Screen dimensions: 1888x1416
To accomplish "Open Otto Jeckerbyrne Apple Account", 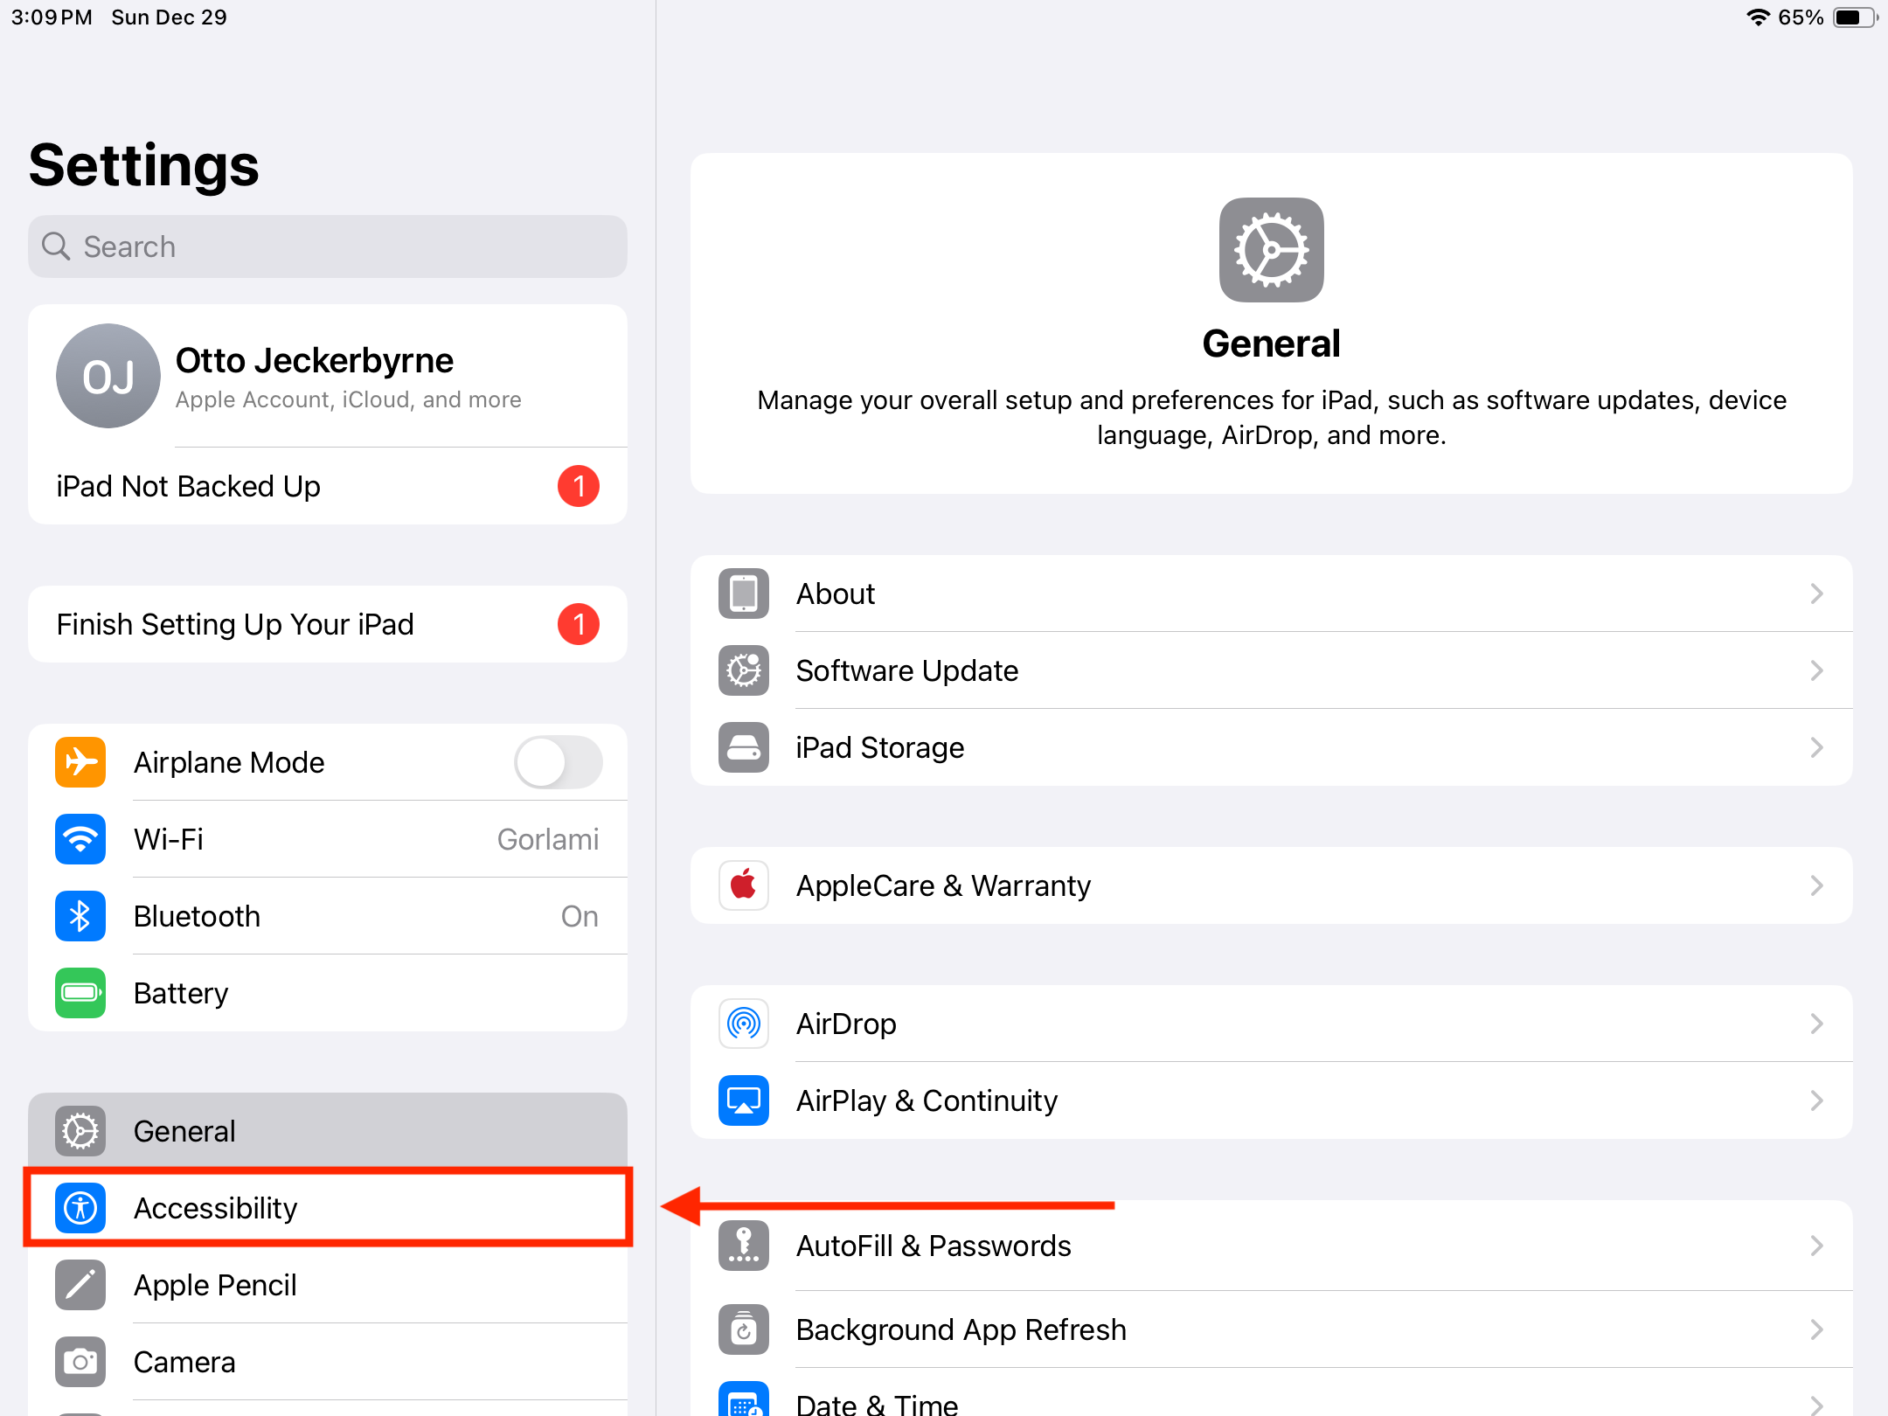I will [328, 376].
